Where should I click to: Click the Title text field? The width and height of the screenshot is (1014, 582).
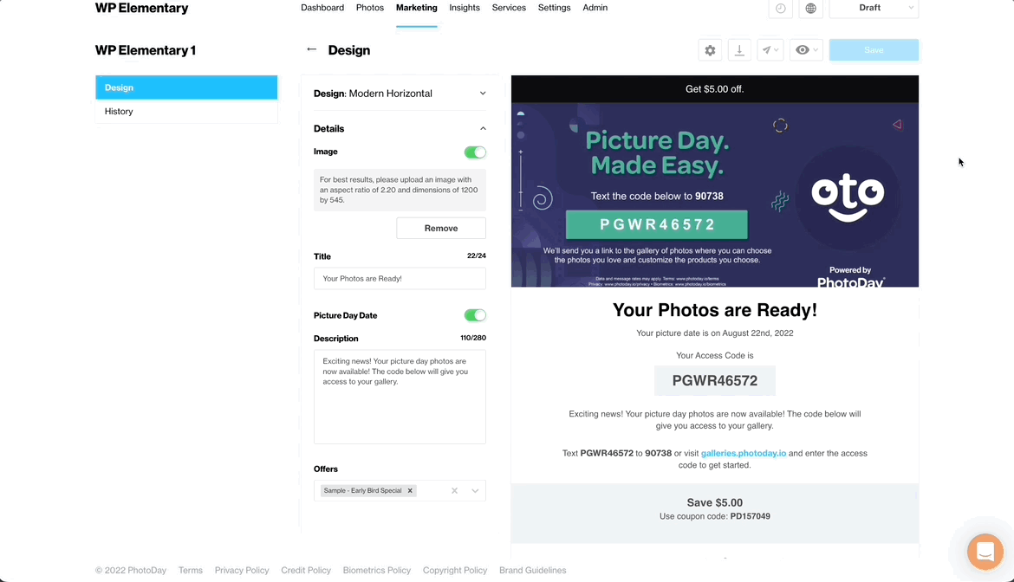tap(400, 278)
